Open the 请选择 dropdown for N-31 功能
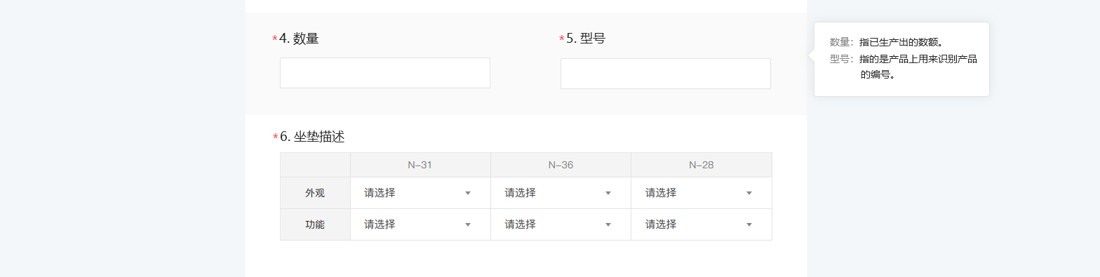The height and width of the screenshot is (277, 1100). [420, 224]
